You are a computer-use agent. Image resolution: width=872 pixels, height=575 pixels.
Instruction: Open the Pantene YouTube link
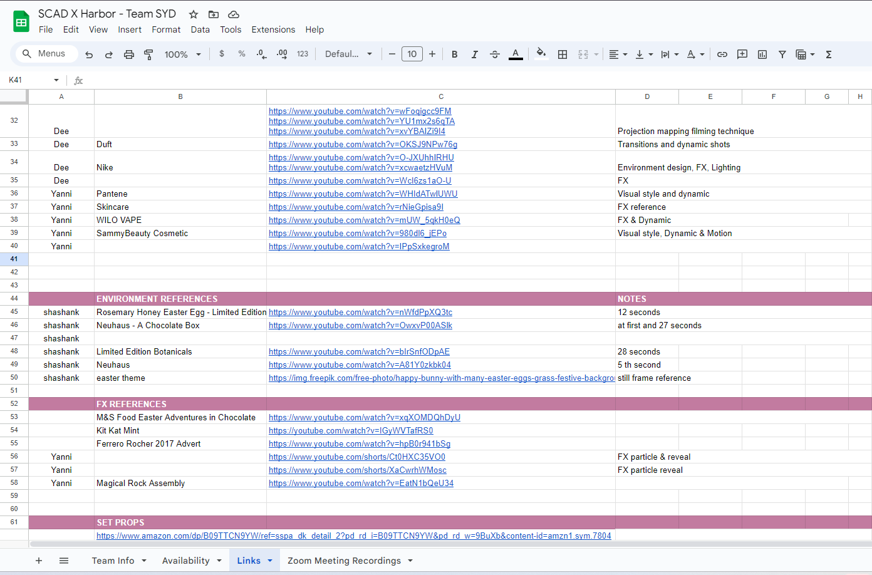363,194
